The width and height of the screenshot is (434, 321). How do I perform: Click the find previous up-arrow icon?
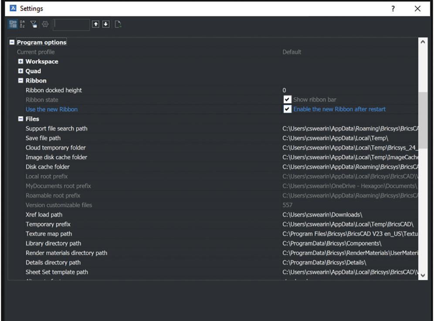96,24
